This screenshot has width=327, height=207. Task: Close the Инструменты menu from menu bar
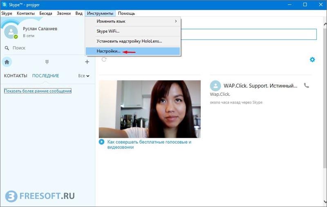click(x=100, y=13)
